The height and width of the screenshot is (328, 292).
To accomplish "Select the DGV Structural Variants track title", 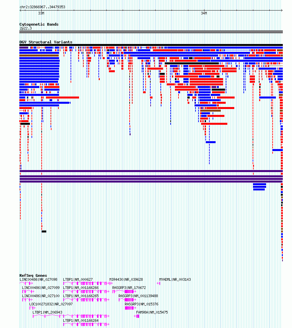I will [x=46, y=42].
